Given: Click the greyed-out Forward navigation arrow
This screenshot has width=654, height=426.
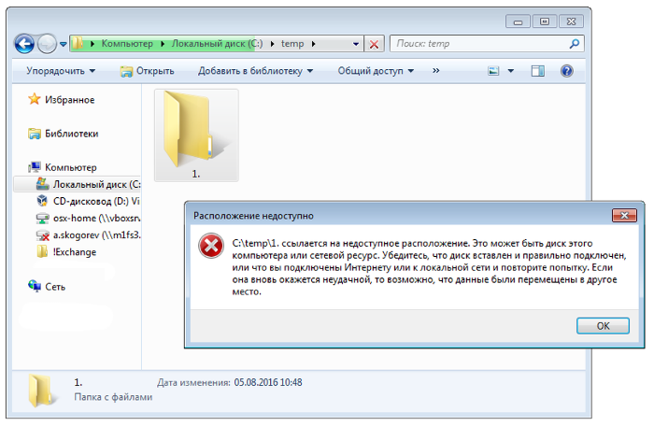Looking at the screenshot, I should 47,43.
